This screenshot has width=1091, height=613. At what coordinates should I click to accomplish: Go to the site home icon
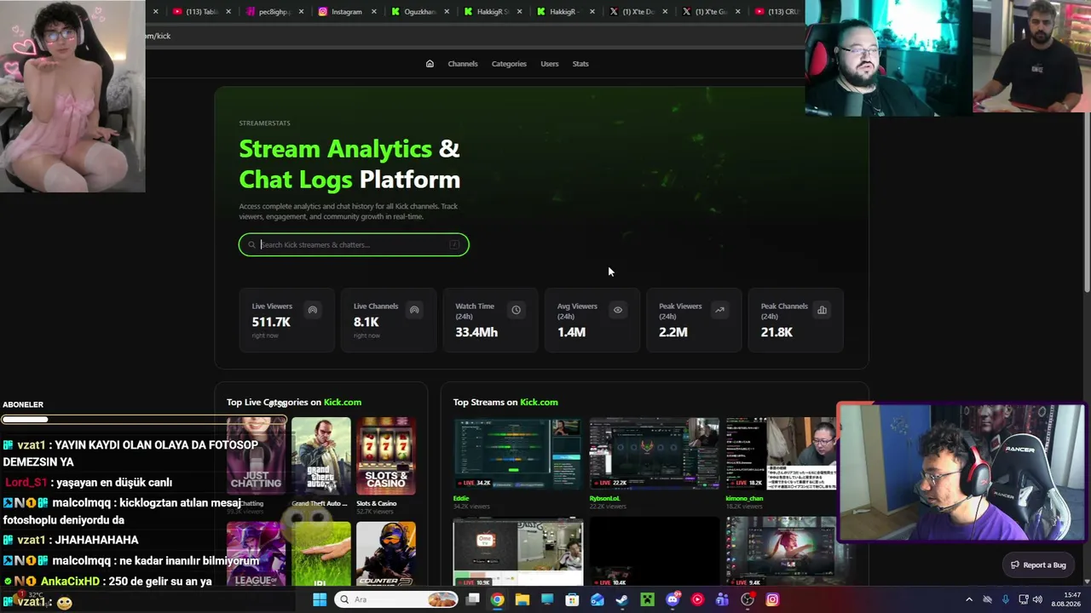tap(430, 64)
